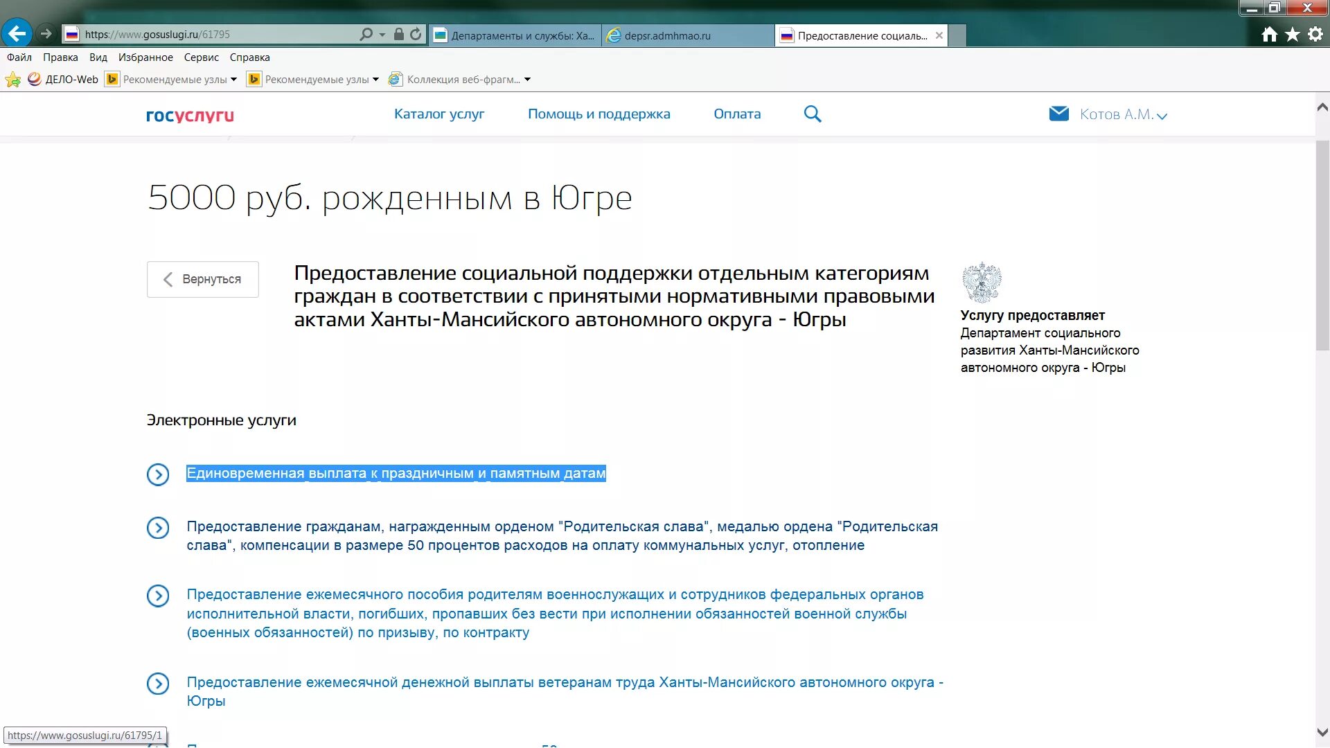This screenshot has height=748, width=1330.
Task: Refresh the page using the address bar icon
Action: pyautogui.click(x=414, y=33)
